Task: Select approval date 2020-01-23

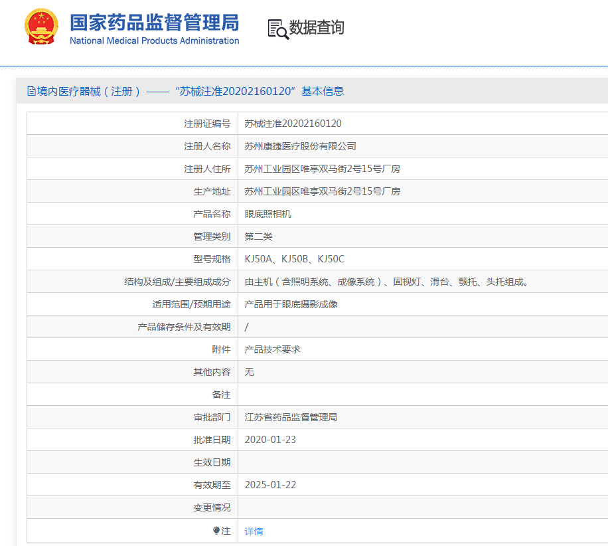Action: (x=270, y=440)
